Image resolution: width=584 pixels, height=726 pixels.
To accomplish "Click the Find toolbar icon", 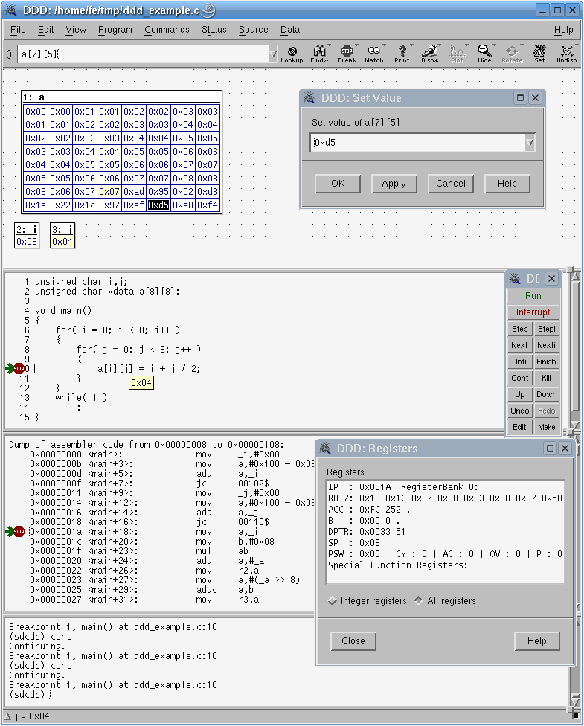I will [x=319, y=54].
